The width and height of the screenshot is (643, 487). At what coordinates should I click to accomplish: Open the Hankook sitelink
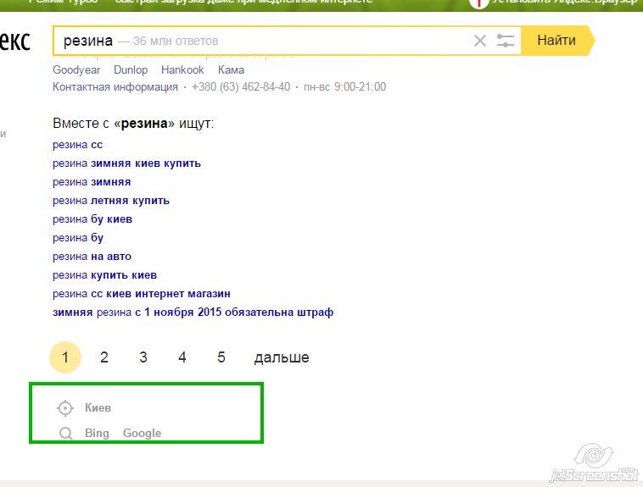coord(182,70)
